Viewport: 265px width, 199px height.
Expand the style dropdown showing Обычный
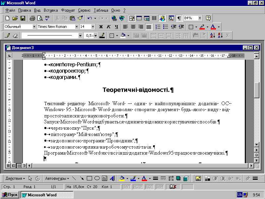tap(34, 27)
